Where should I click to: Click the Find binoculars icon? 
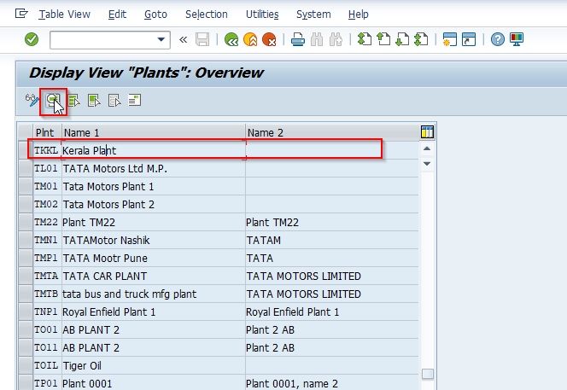click(317, 39)
